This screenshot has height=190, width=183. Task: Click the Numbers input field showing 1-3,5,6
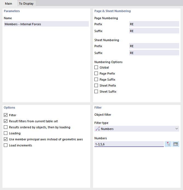[129, 144]
